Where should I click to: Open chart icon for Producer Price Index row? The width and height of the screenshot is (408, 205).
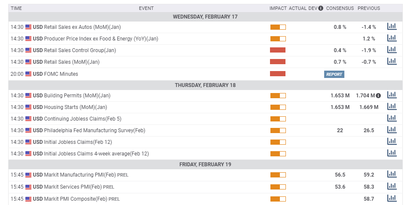[392, 38]
